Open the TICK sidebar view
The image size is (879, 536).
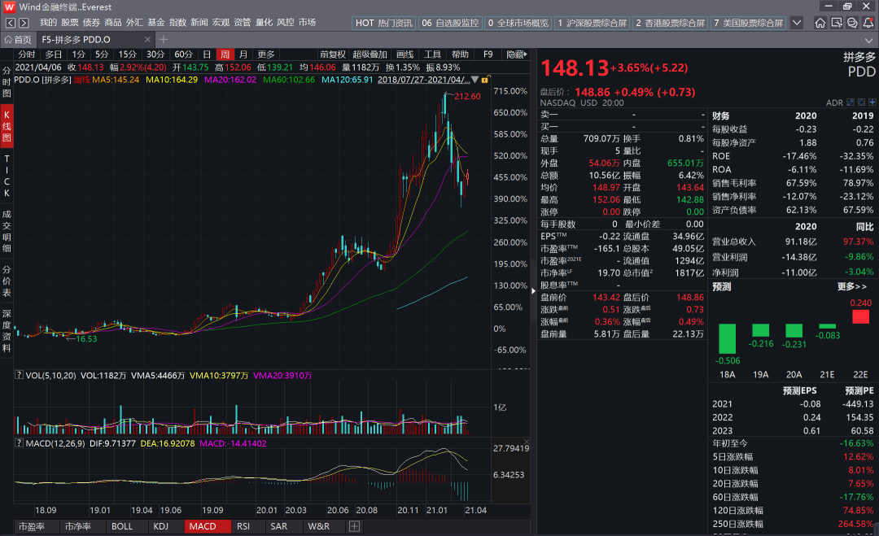[x=7, y=176]
